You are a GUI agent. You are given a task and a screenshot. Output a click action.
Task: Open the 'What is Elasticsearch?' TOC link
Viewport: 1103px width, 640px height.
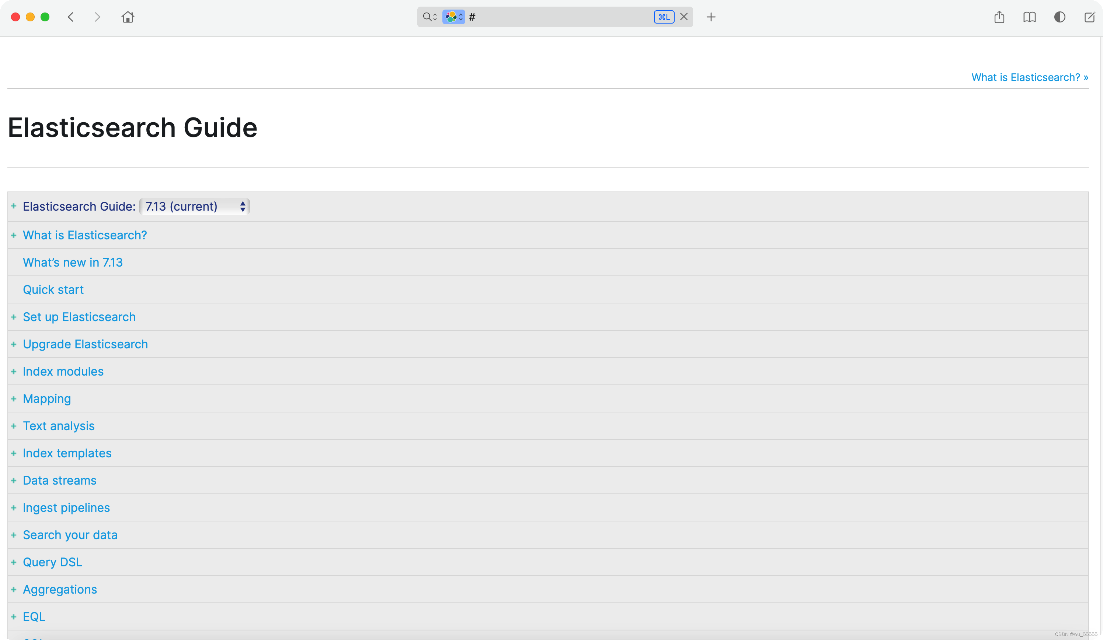[x=85, y=235]
